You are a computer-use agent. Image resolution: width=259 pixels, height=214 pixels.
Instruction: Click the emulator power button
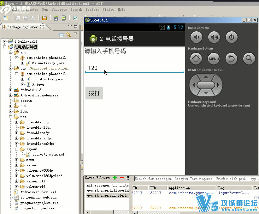[232, 37]
